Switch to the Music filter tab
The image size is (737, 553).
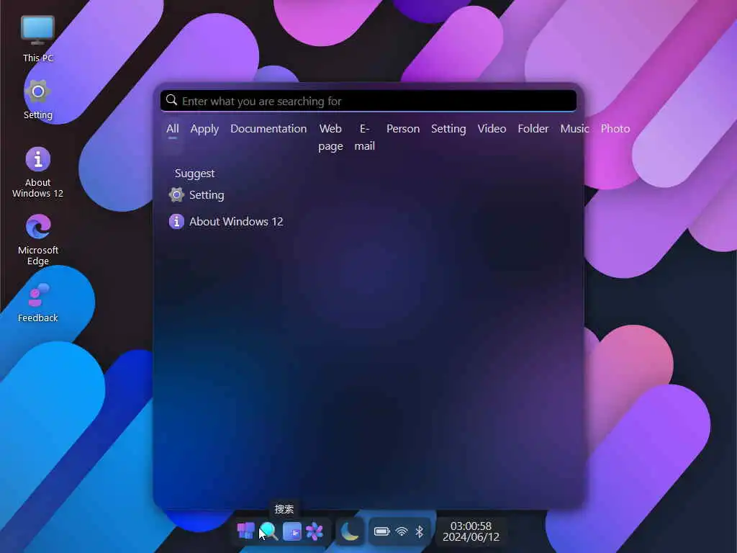click(x=574, y=128)
